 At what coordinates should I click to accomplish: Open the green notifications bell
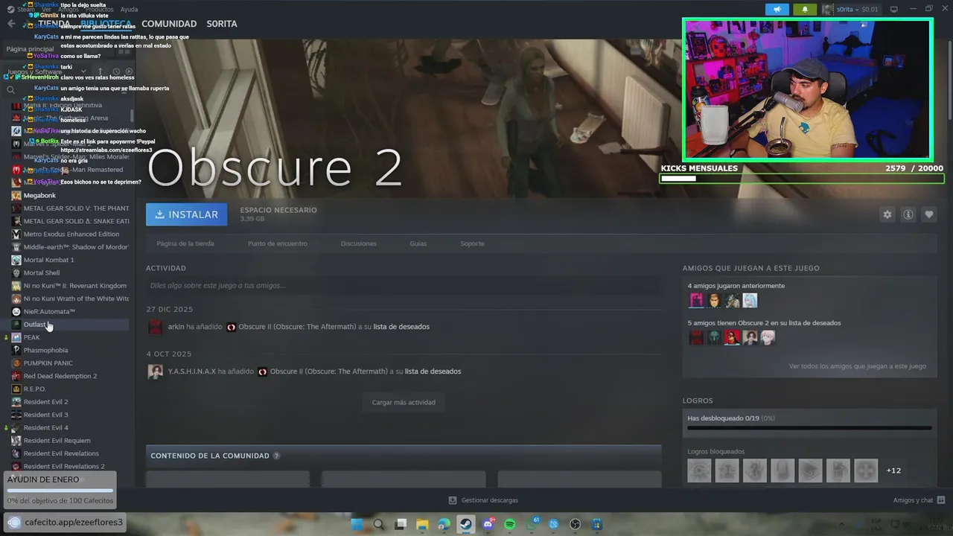click(x=804, y=10)
